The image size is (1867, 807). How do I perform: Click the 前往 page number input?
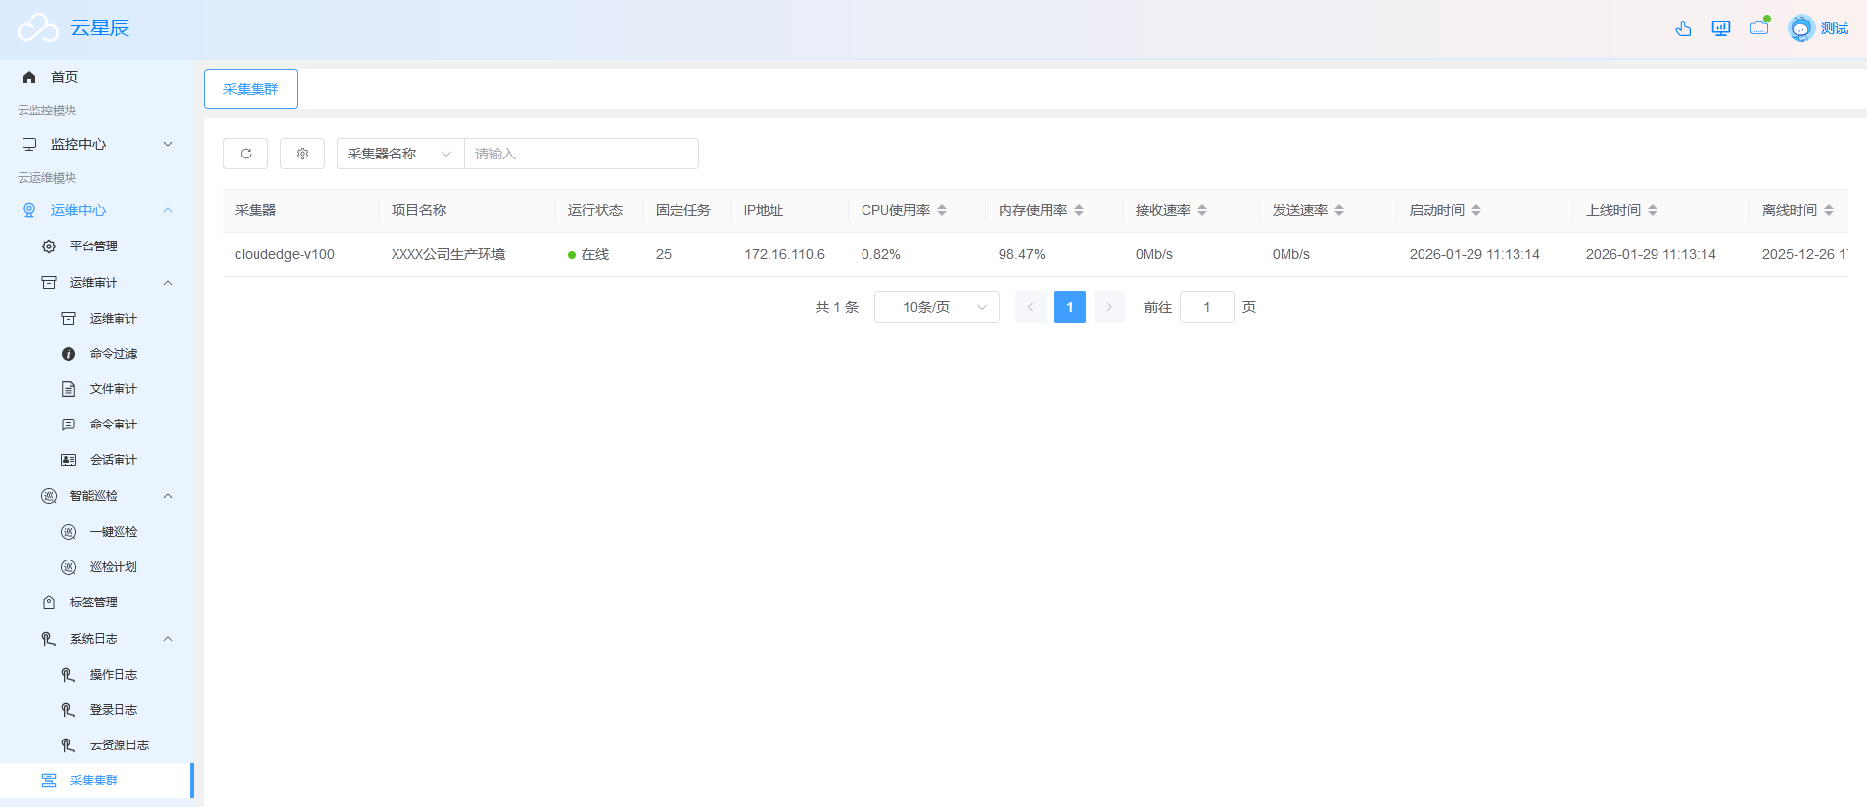click(x=1207, y=307)
